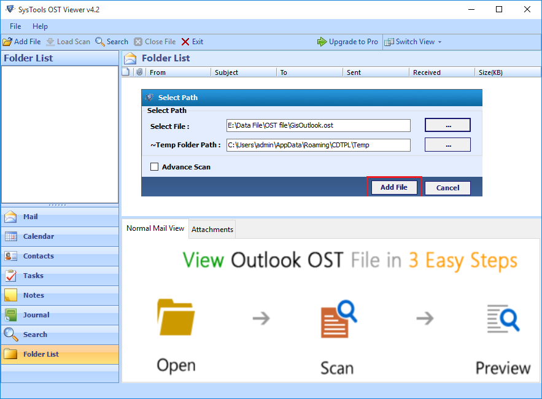Expand the Switch View dropdown arrow
Image resolution: width=542 pixels, height=399 pixels.
click(439, 42)
